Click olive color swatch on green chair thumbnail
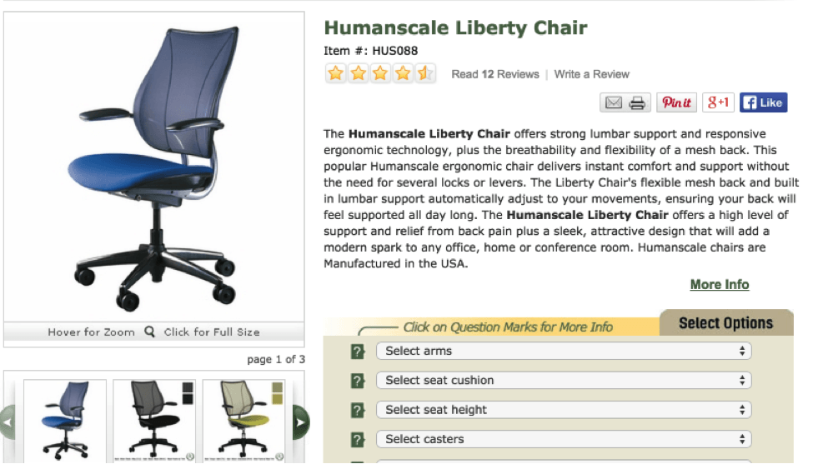 [x=278, y=388]
